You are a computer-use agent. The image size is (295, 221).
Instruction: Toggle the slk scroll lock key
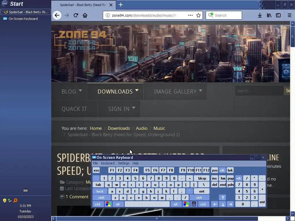coord(222,170)
